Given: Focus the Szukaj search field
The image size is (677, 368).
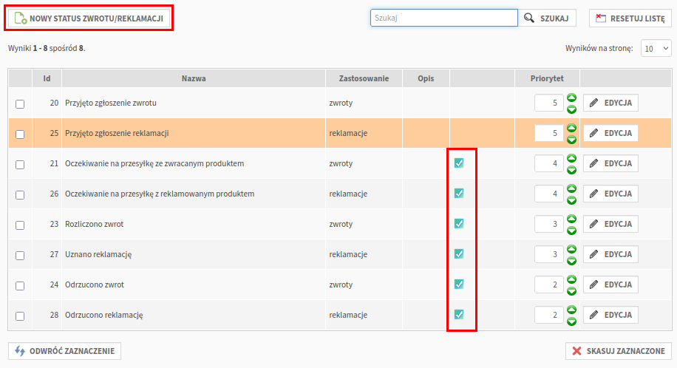Looking at the screenshot, I should click(444, 18).
